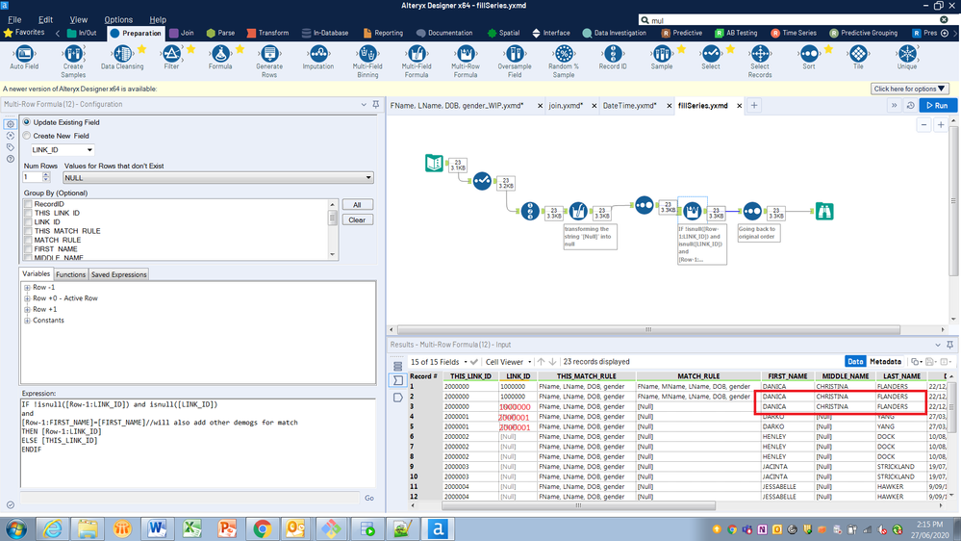The width and height of the screenshot is (961, 541).
Task: Check MATCH_RULE in Group By list
Action: (28, 240)
